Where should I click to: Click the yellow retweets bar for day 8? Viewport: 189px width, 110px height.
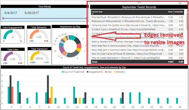click(x=51, y=95)
